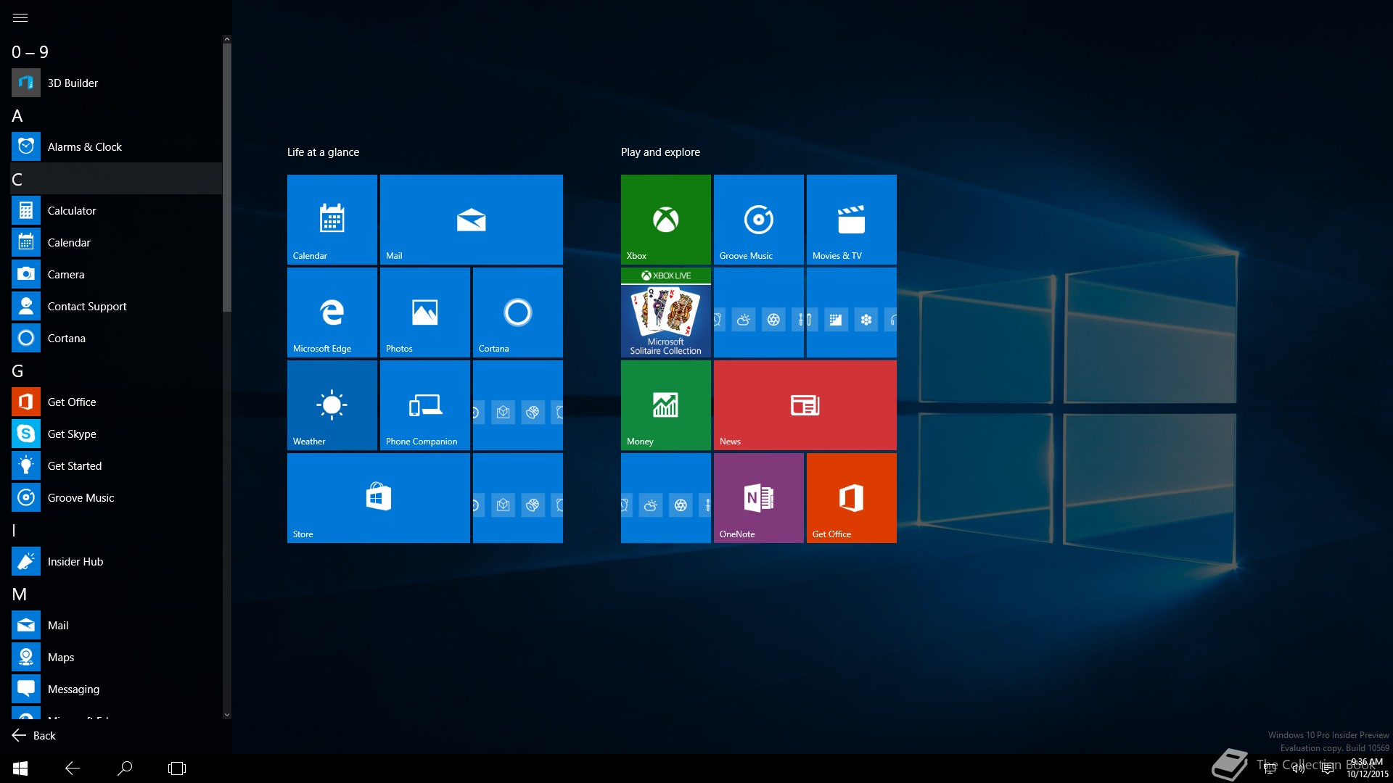Open the Movies & TV tile

click(852, 219)
